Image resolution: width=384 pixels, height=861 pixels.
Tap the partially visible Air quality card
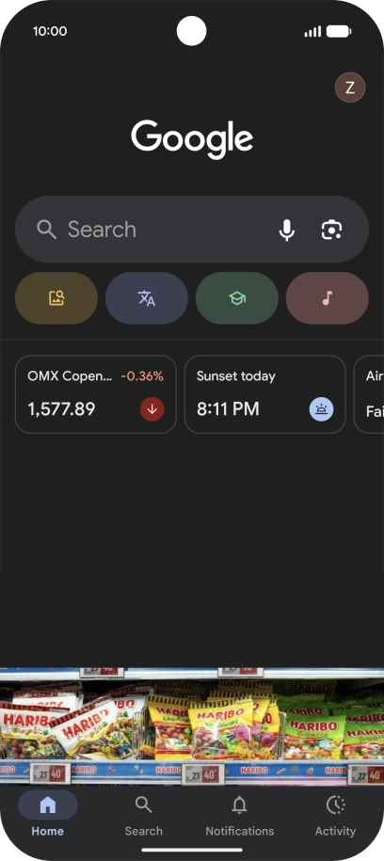[369, 394]
